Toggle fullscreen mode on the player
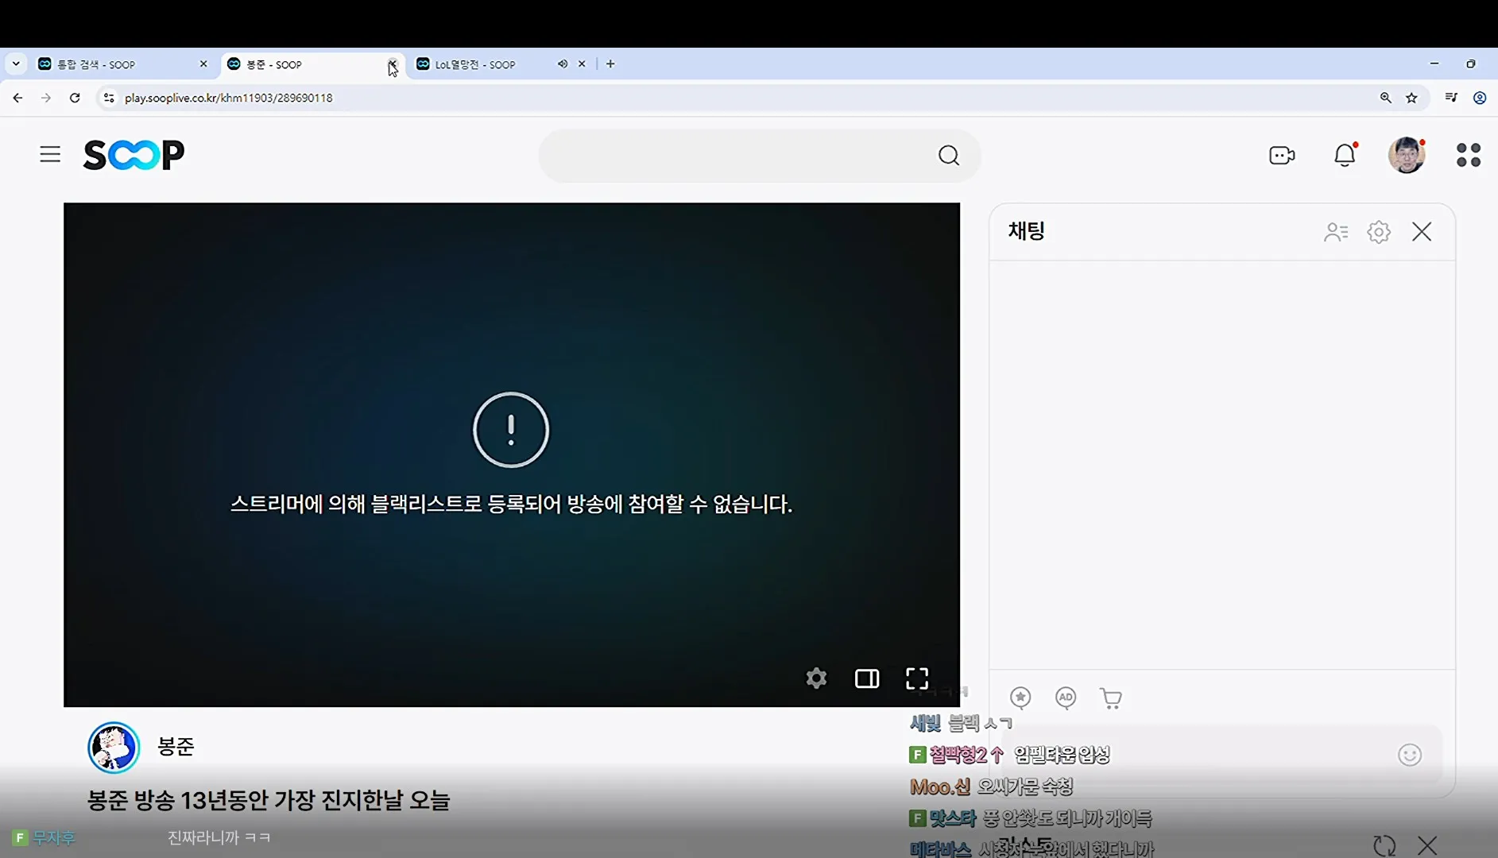Screen dimensions: 1498x858 tap(916, 678)
